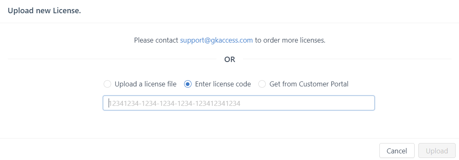This screenshot has width=459, height=160.
Task: Click the "Please contact" text
Action: [156, 40]
